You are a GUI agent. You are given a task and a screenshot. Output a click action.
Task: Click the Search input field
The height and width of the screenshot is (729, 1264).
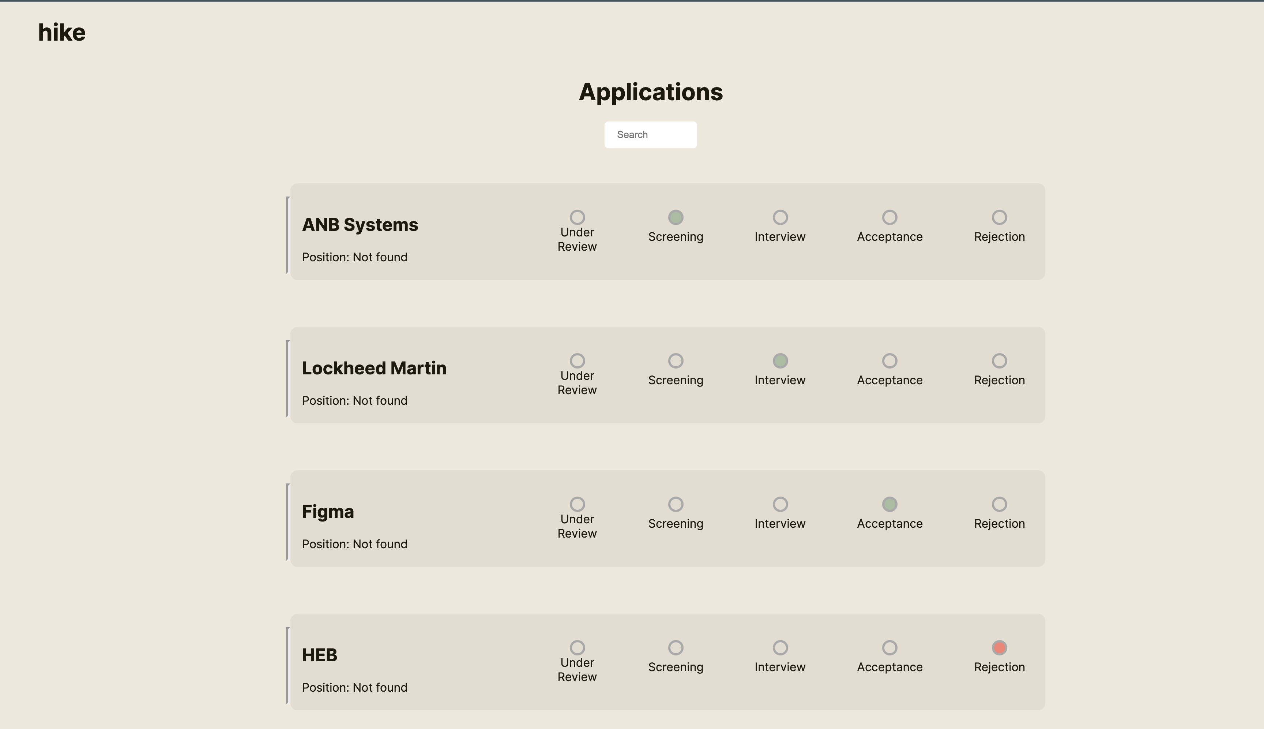650,135
